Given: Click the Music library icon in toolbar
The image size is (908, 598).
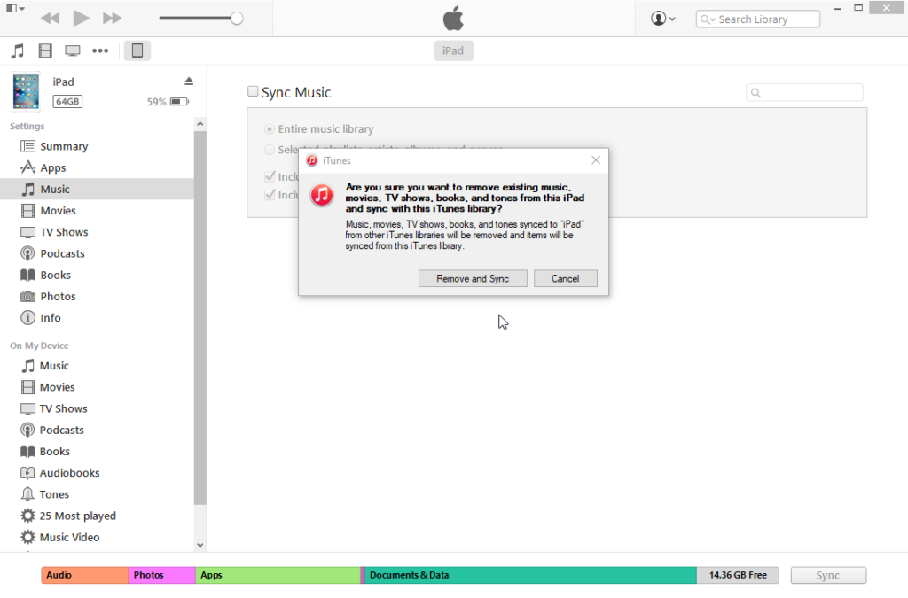Looking at the screenshot, I should pyautogui.click(x=18, y=50).
